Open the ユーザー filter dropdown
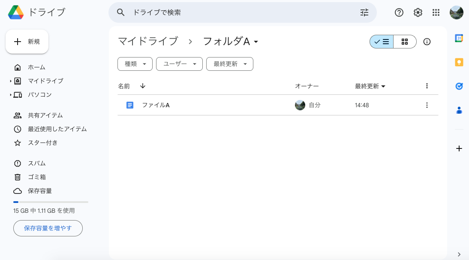Image resolution: width=469 pixels, height=260 pixels. (179, 64)
